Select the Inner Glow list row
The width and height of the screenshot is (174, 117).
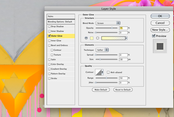61,41
